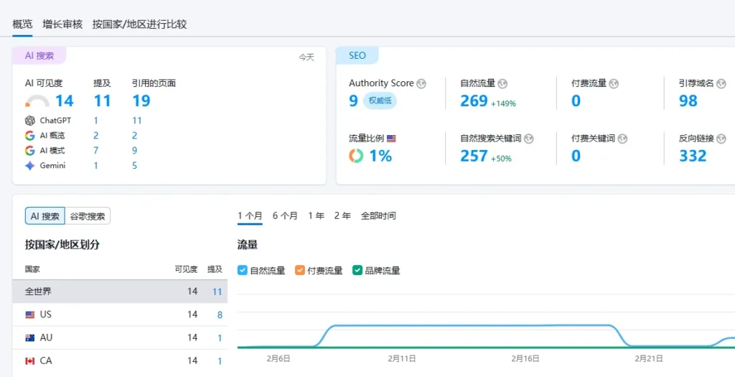
Task: Select the 1 年 time range
Action: pos(316,215)
